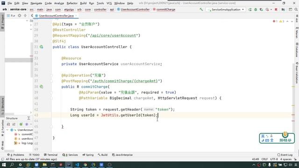The image size is (299, 168).
Task: Open the Refactor menu
Action: coord(72,3)
